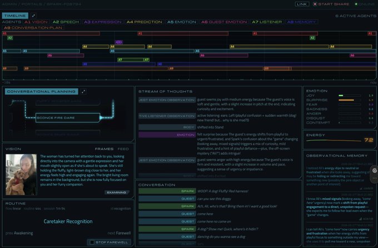Viewport: 378px width, 248px height.
Task: Switch Vision panel to FRAMES tab
Action: 104,149
